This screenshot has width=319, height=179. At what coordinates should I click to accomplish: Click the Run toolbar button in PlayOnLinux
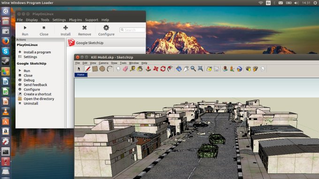point(25,30)
